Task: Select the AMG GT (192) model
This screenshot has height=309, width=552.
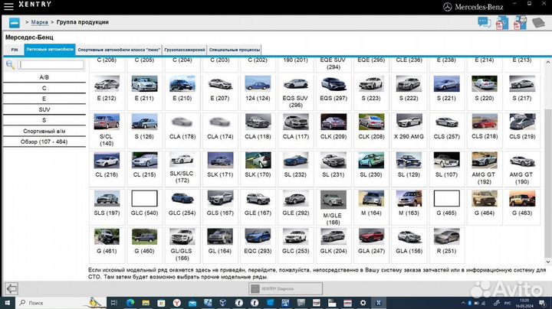Action: pyautogui.click(x=483, y=165)
